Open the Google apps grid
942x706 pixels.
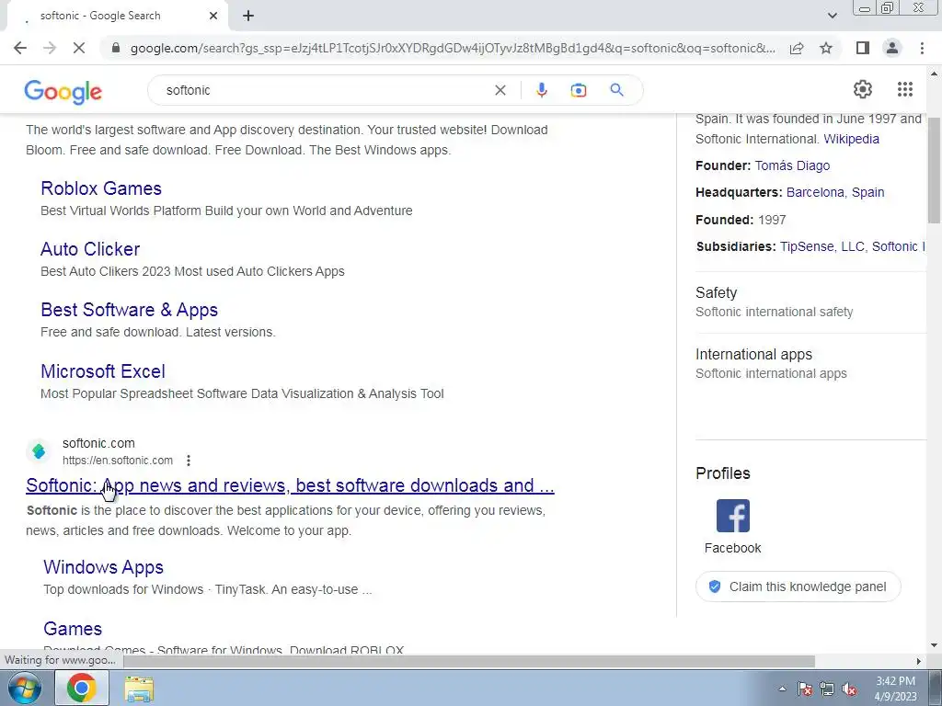[x=905, y=89]
